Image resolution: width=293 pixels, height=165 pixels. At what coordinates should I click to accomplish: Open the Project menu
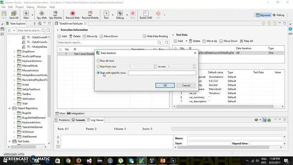pos(19,7)
